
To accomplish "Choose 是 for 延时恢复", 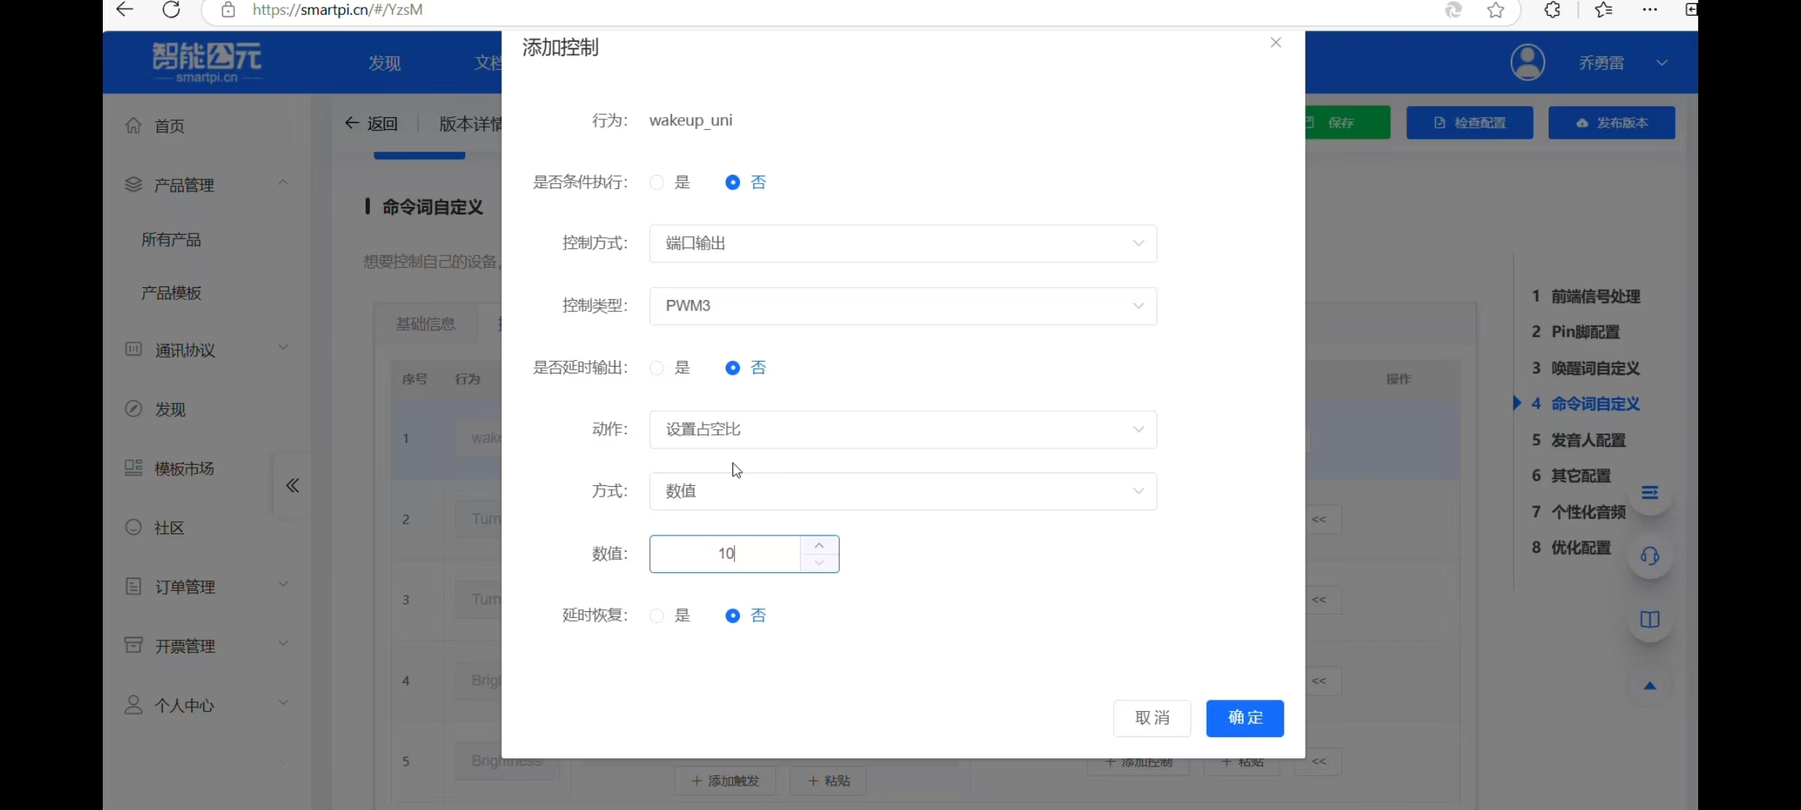I will coord(656,615).
